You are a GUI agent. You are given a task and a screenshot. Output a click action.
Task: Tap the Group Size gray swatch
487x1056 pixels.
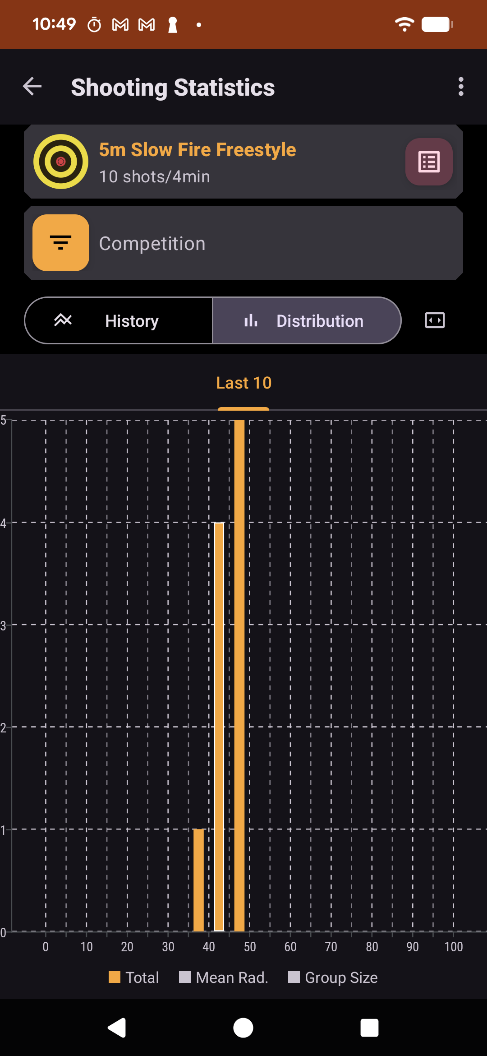click(x=294, y=977)
